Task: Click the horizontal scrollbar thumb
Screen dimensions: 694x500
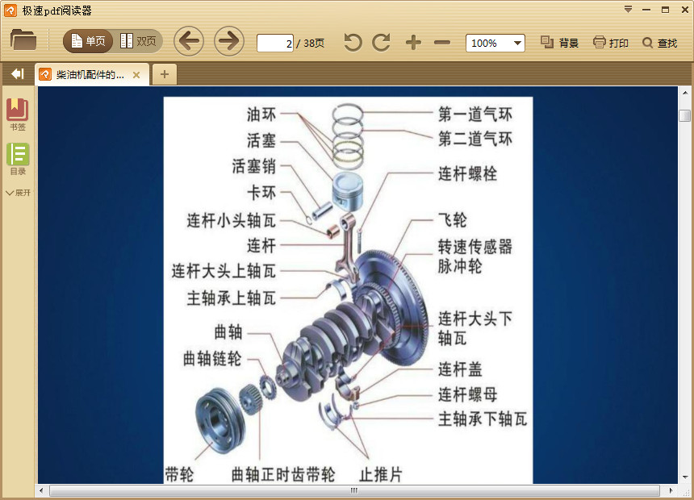Action: (x=354, y=490)
